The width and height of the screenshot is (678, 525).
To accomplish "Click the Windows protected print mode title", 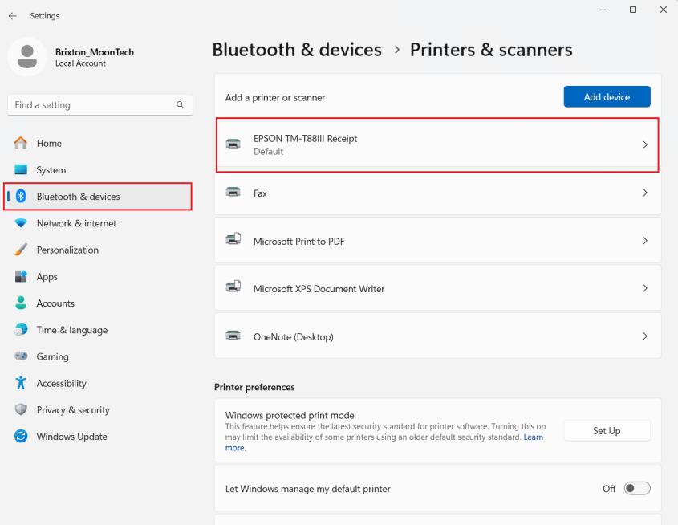I will click(x=290, y=415).
